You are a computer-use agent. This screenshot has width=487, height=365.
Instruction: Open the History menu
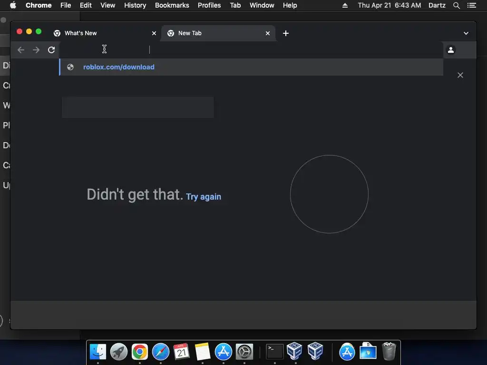(x=135, y=5)
